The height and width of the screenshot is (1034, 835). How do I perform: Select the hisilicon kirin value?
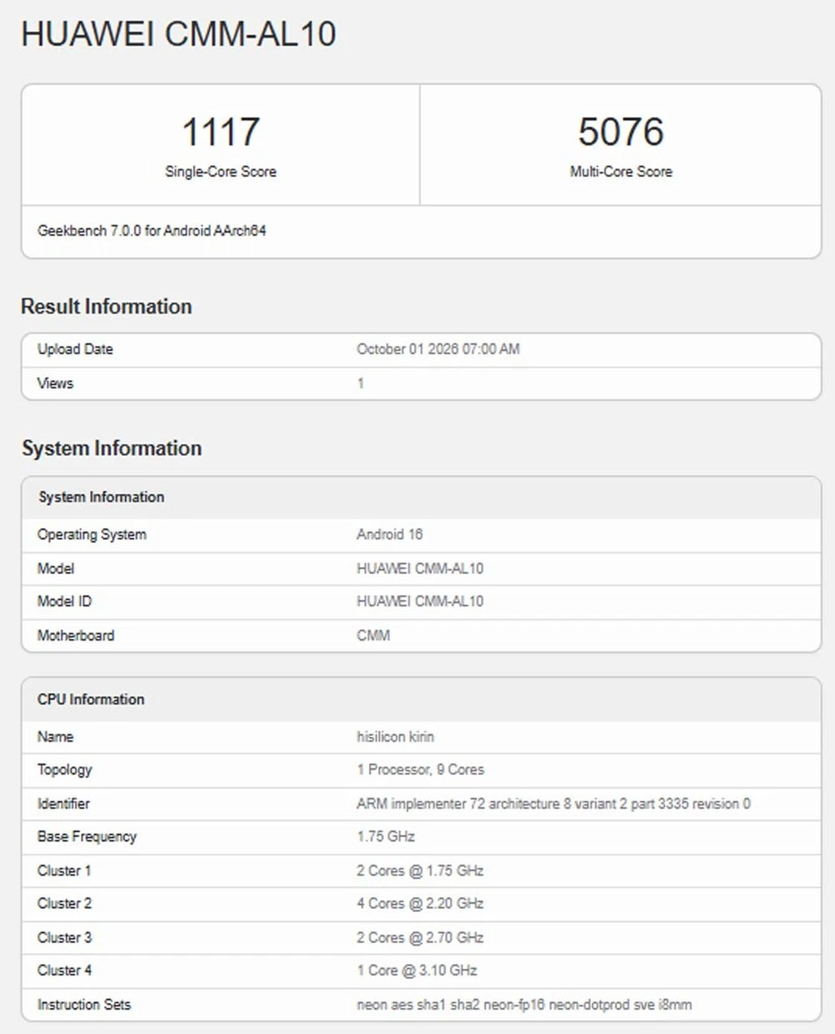pyautogui.click(x=395, y=737)
